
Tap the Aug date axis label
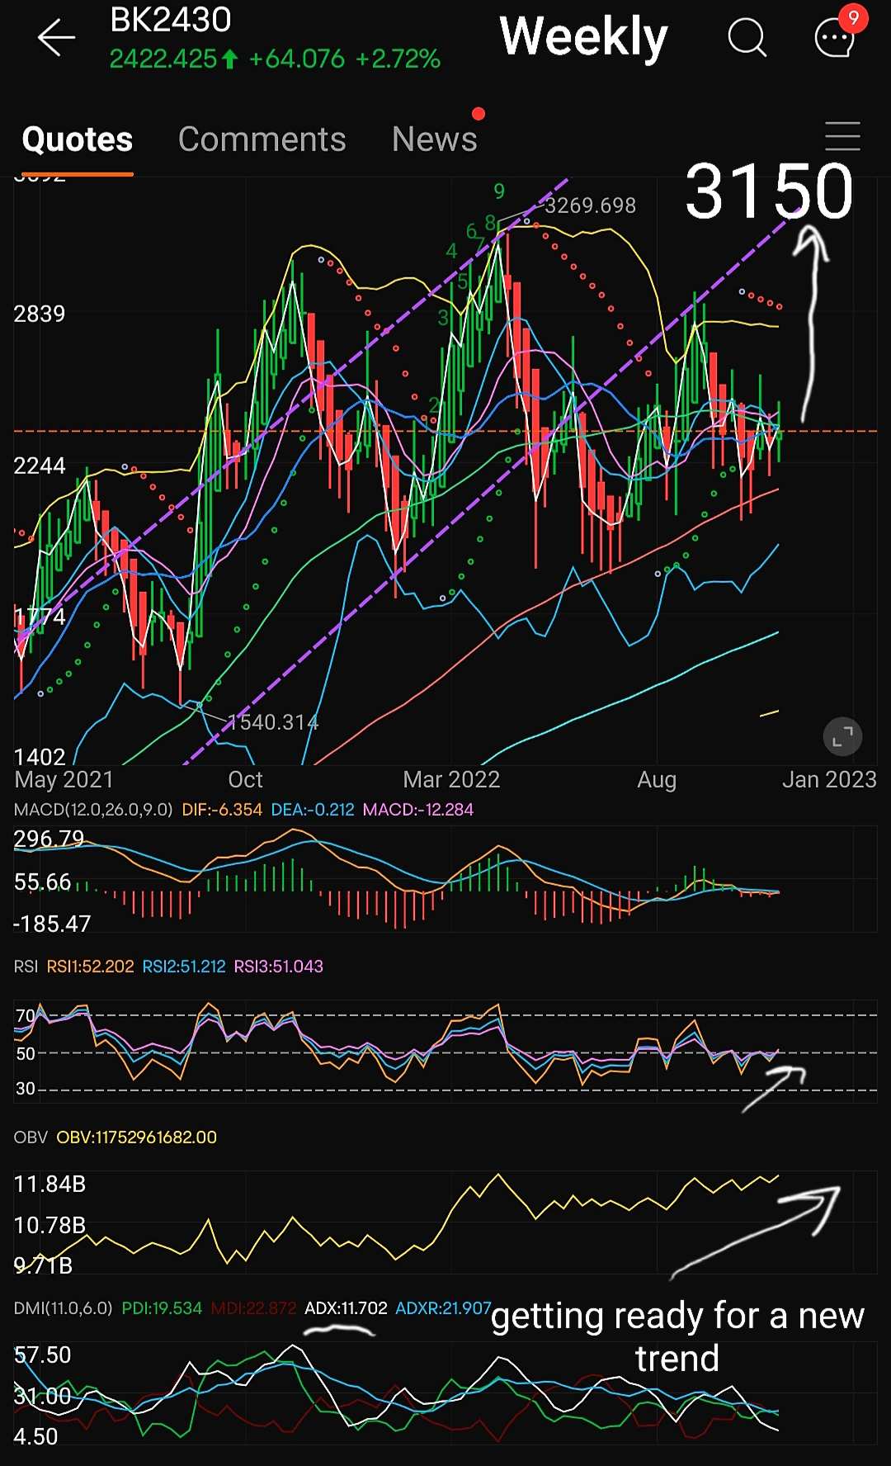point(657,780)
